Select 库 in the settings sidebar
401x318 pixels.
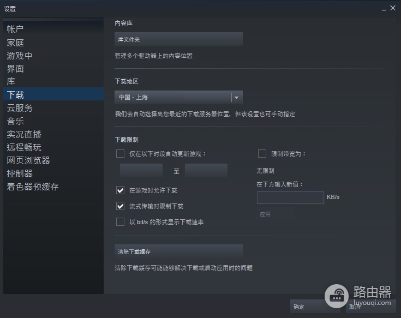click(x=53, y=81)
